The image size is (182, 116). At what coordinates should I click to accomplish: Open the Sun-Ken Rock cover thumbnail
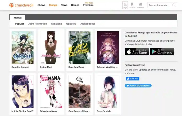click(x=79, y=48)
